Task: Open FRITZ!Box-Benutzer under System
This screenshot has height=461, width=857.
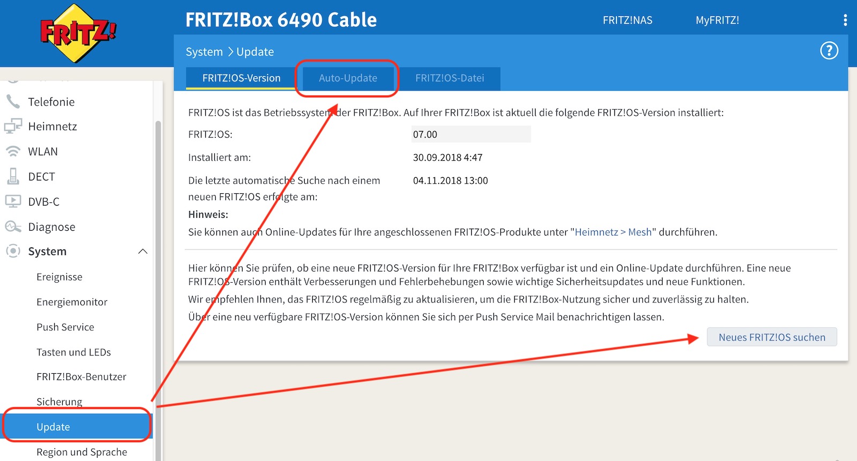Action: (x=81, y=377)
